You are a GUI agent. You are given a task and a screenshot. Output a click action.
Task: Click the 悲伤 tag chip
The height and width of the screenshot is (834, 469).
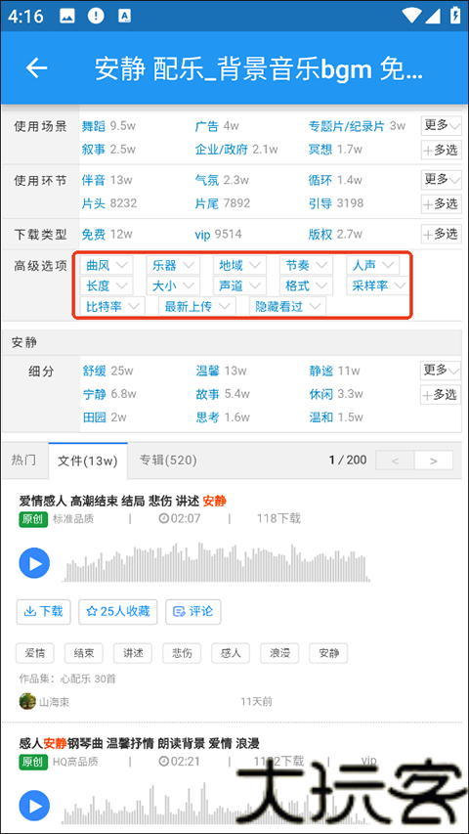click(182, 652)
